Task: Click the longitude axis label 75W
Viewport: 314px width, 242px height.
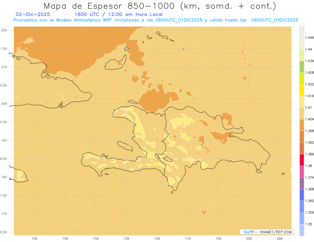Action: tap(65, 239)
